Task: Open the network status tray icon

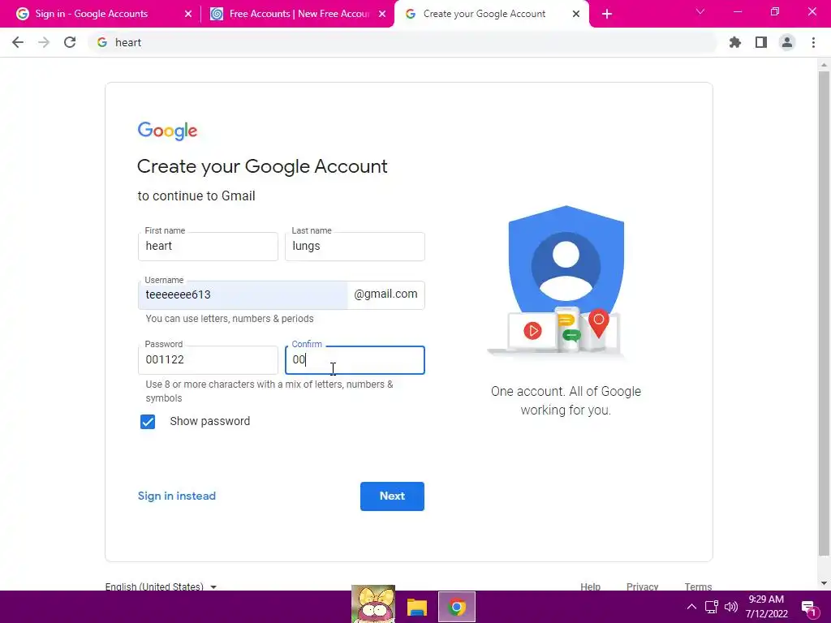Action: click(x=711, y=607)
